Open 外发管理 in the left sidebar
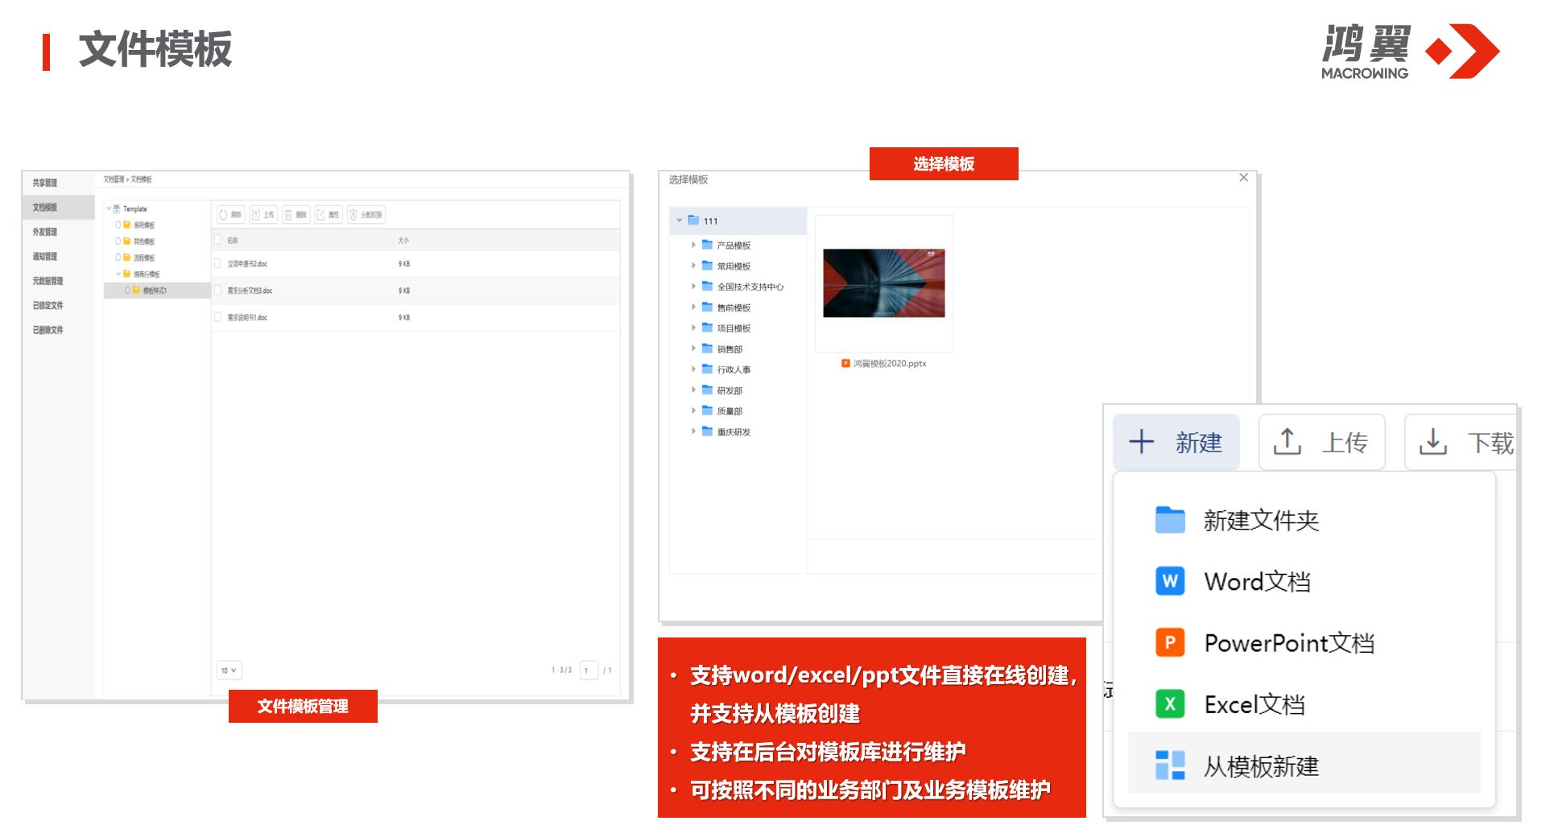1546x825 pixels. click(45, 232)
